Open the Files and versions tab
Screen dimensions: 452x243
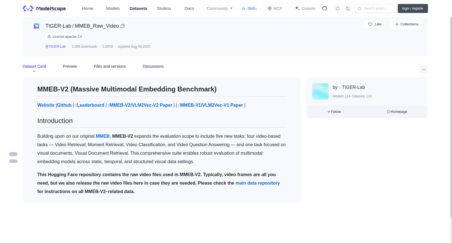coord(110,66)
